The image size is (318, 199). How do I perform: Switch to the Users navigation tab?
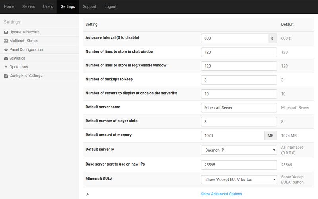click(48, 7)
